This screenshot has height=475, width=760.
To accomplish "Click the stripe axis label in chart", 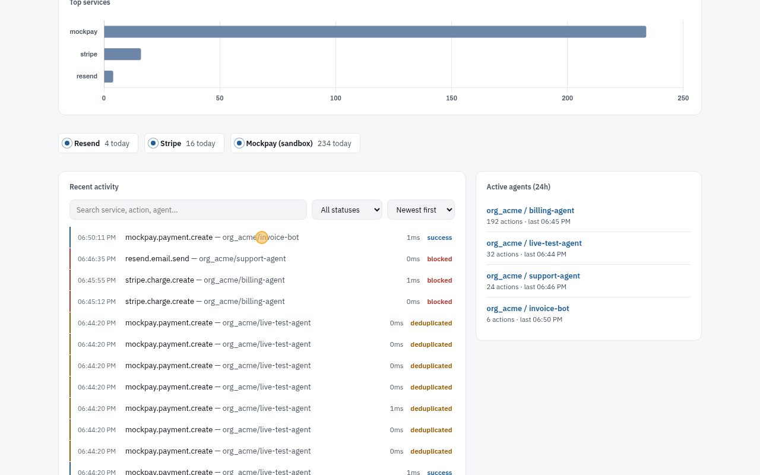I will (x=88, y=54).
